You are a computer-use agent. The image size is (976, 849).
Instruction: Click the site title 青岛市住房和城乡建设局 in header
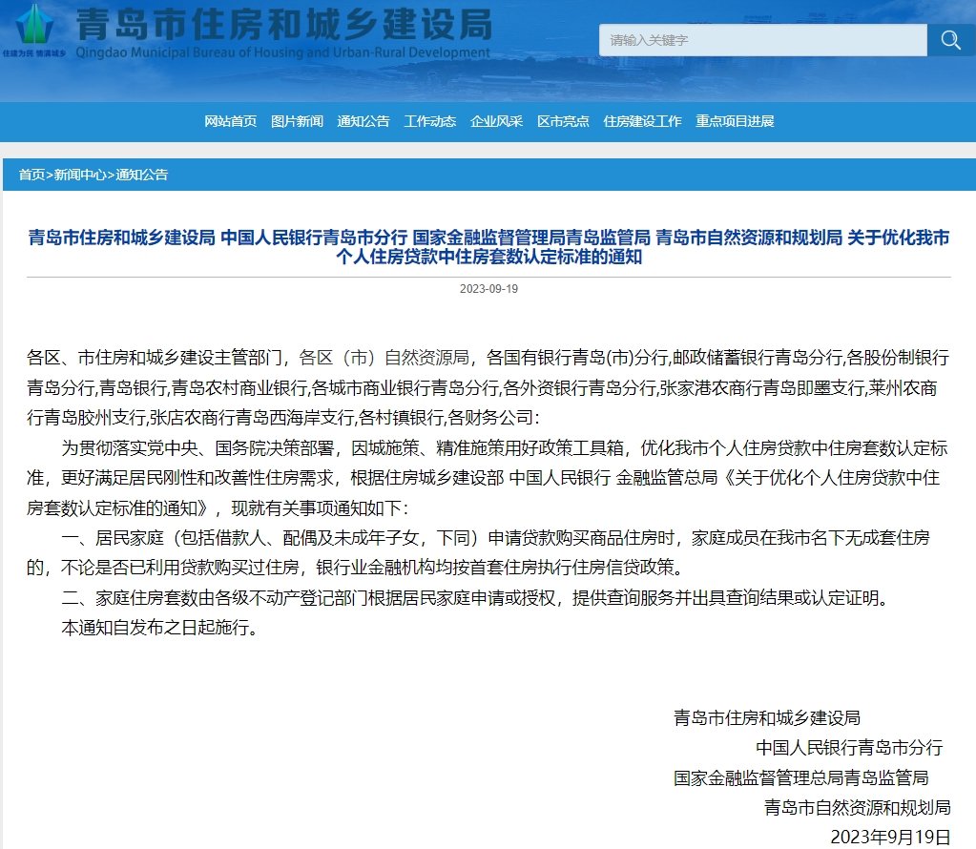283,23
